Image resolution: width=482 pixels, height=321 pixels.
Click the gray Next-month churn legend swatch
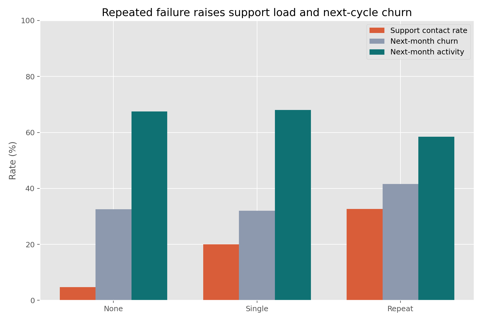[377, 41]
